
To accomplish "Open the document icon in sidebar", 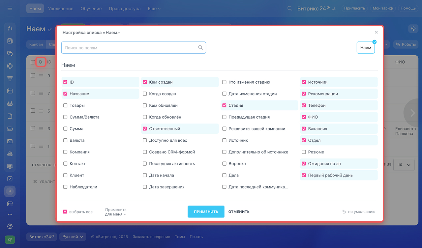I will pos(10,116).
